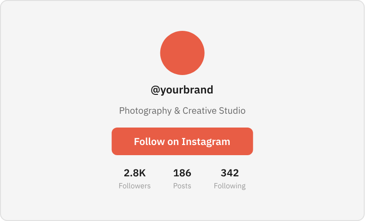Open the Following label
The image size is (365, 221).
point(230,186)
